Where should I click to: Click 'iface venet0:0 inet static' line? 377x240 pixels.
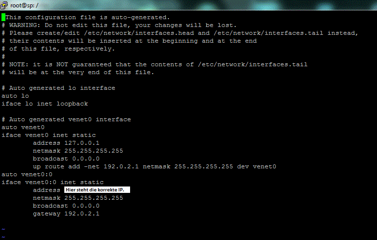[53, 182]
